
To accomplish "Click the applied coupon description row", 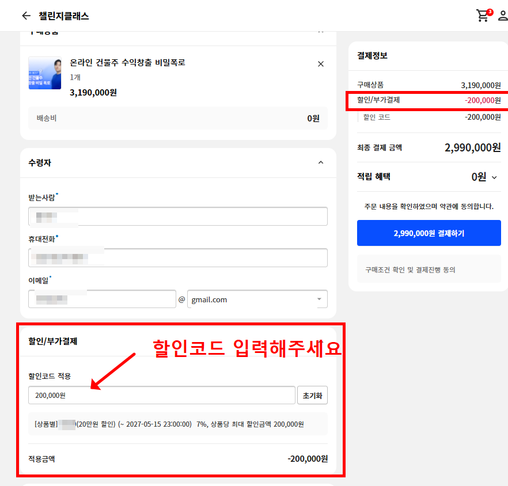I will [x=178, y=424].
